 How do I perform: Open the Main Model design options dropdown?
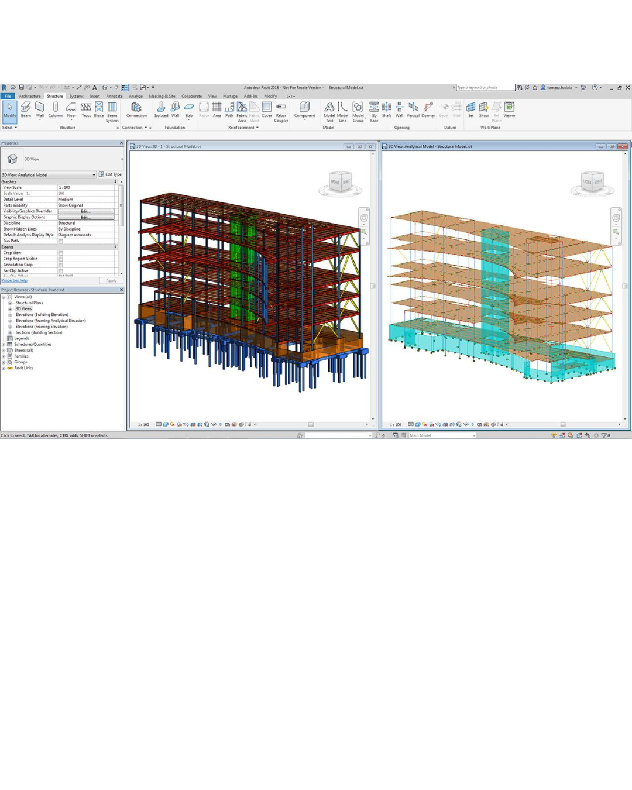[x=442, y=435]
